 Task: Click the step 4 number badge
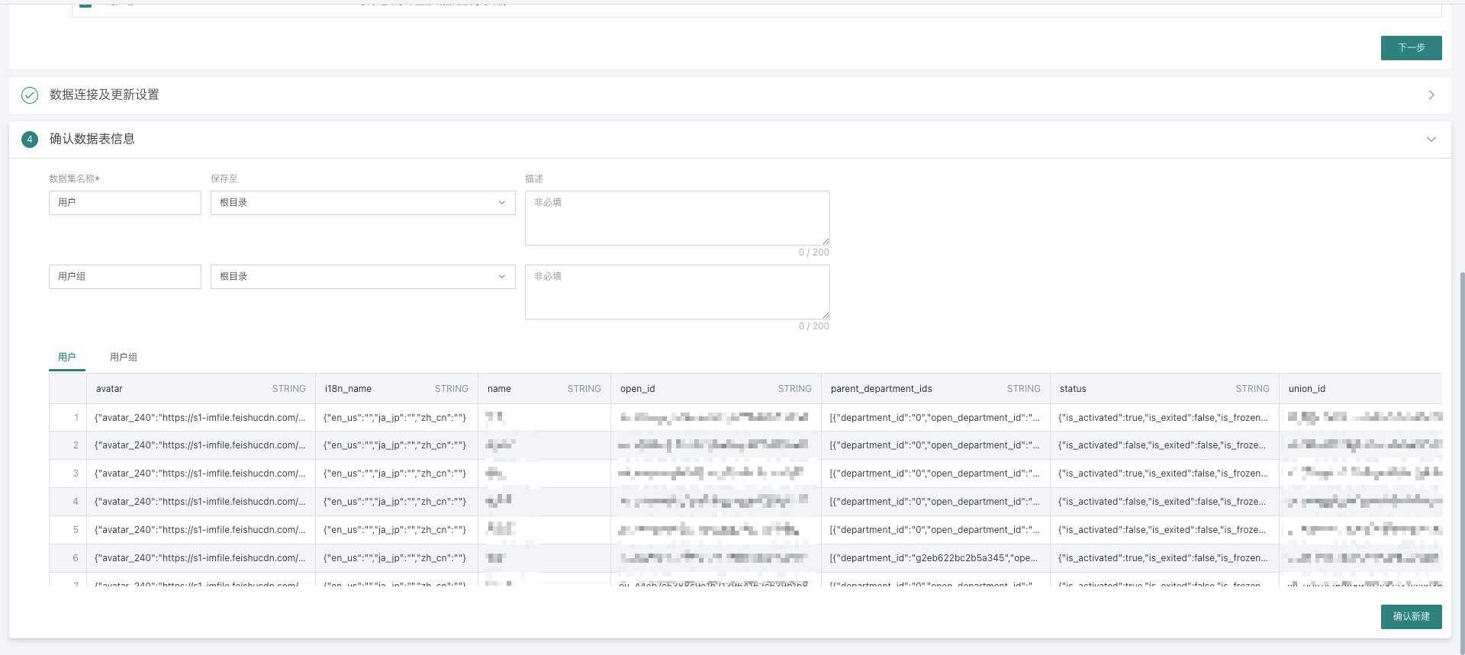tap(30, 140)
